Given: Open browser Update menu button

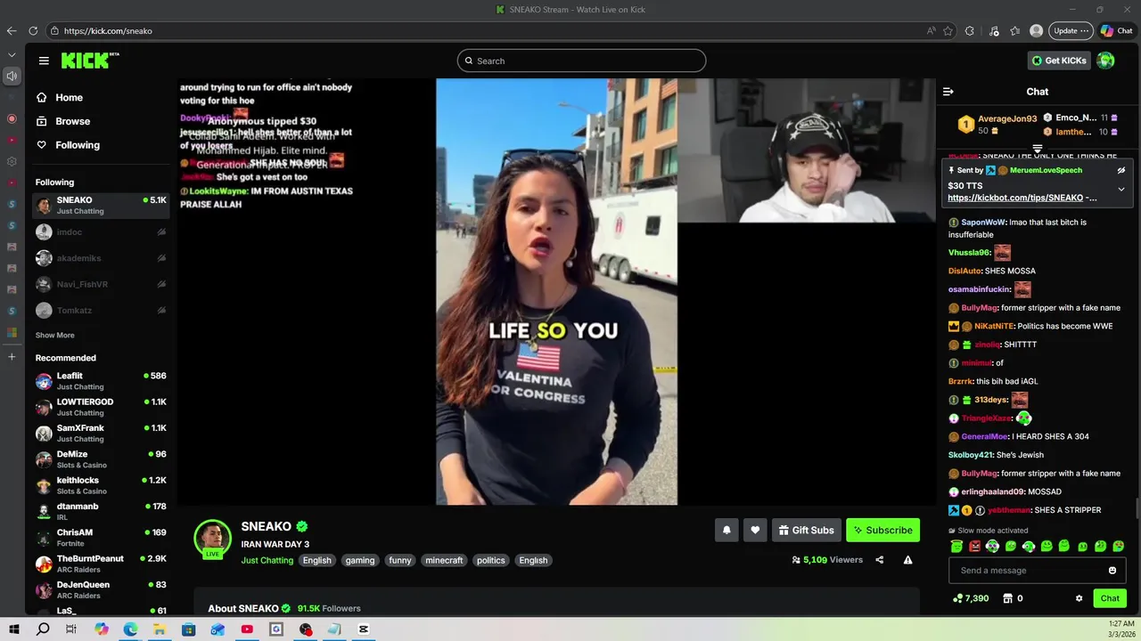Looking at the screenshot, I should coord(1071,30).
